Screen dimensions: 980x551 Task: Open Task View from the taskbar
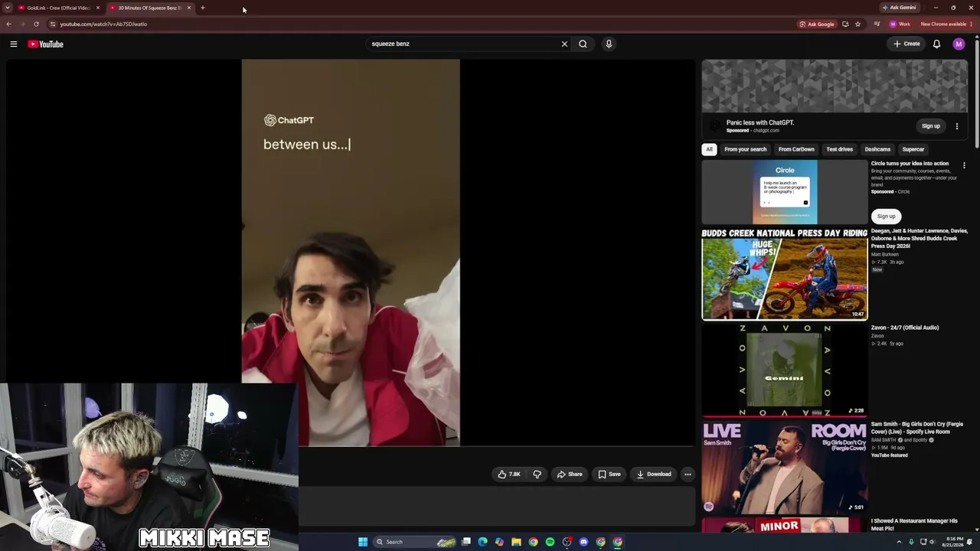click(465, 542)
